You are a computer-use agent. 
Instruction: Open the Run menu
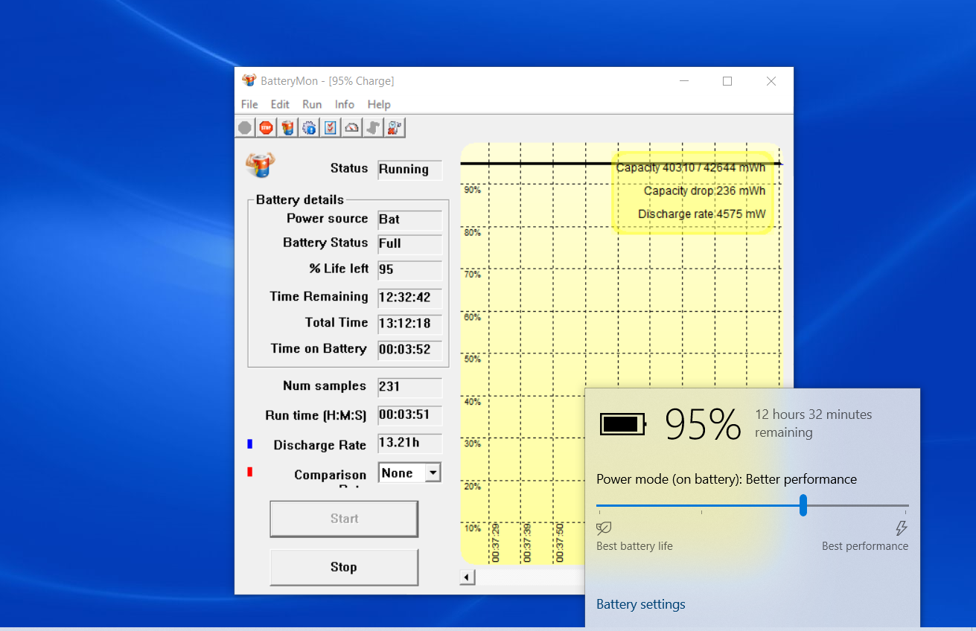pos(312,104)
